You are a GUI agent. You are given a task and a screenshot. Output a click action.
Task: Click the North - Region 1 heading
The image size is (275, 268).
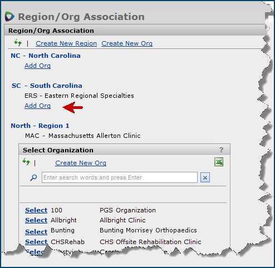pos(40,126)
